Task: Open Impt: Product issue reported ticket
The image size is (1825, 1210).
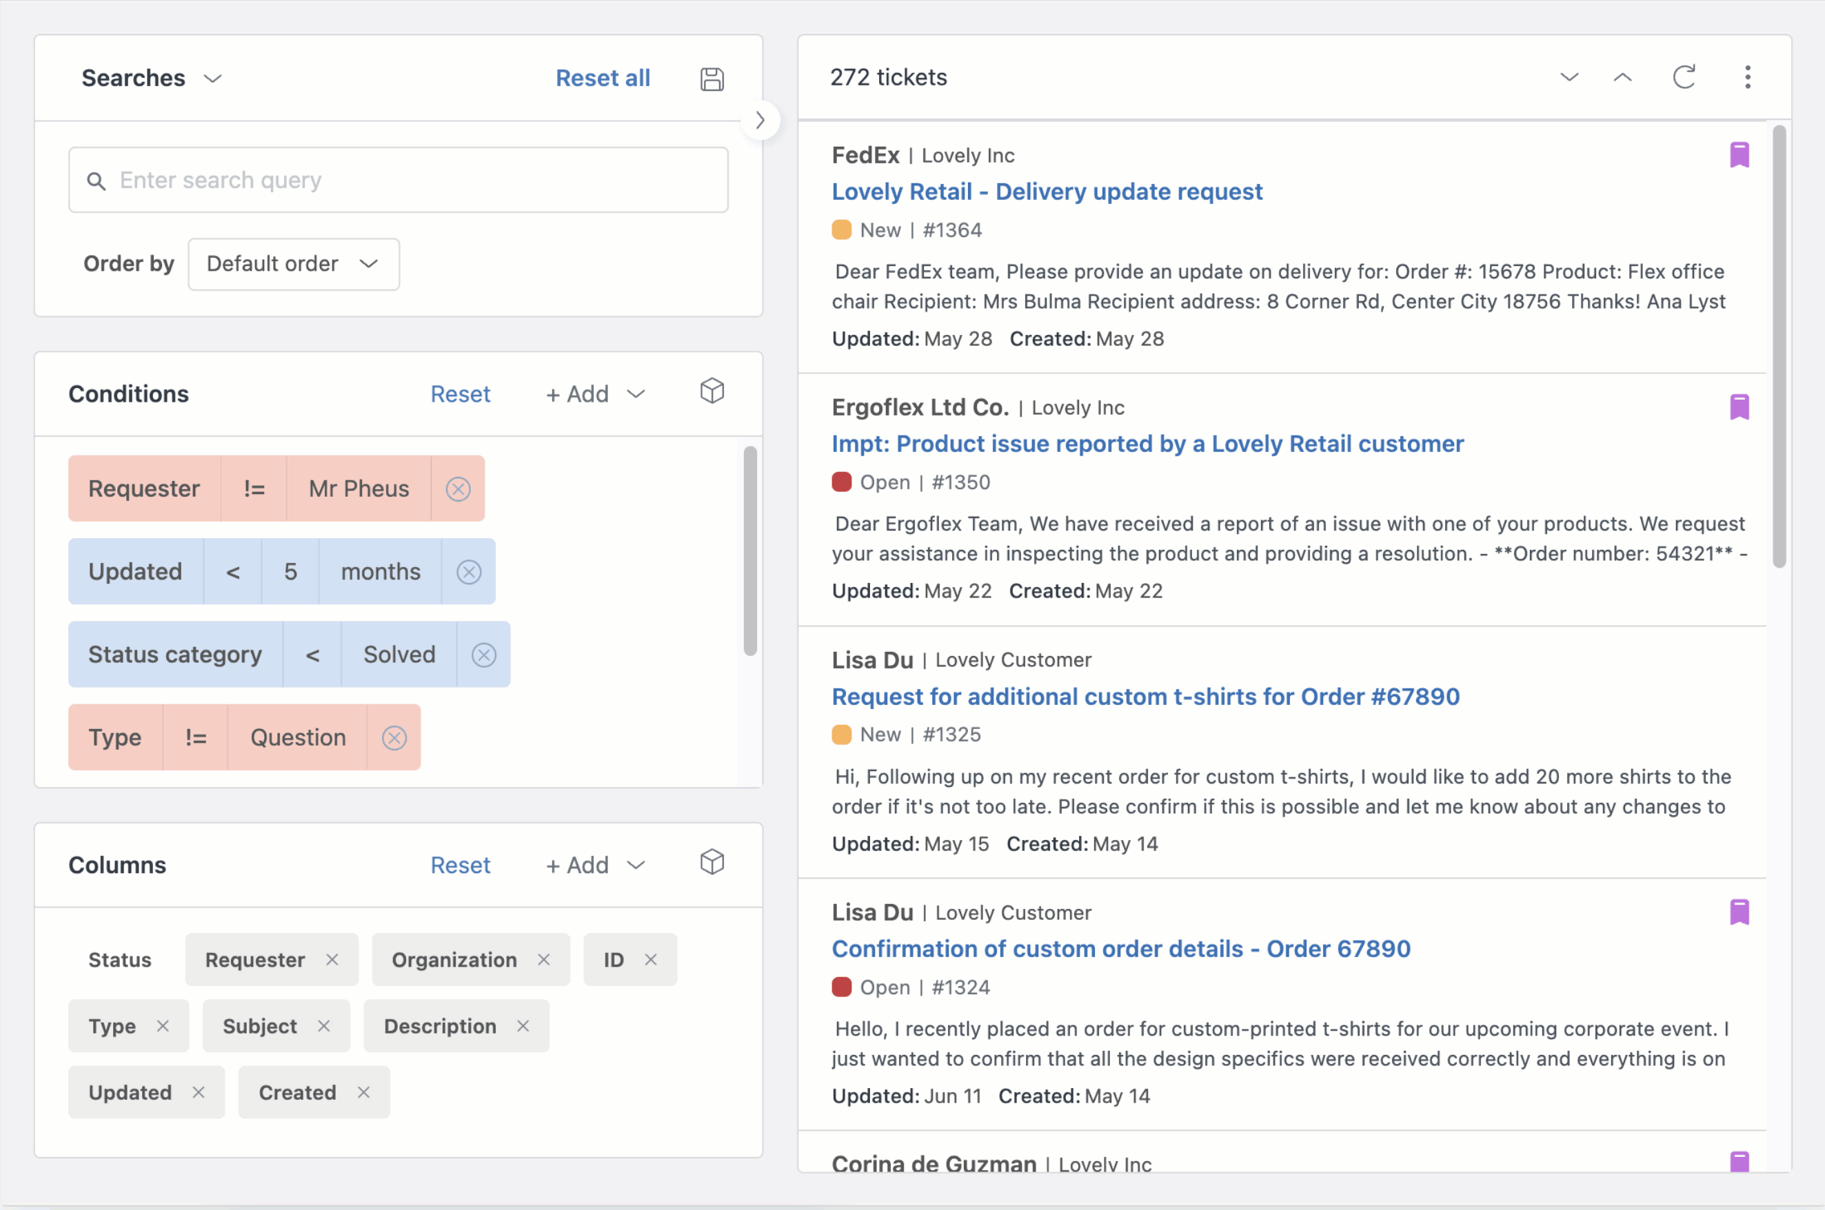Action: 1147,444
